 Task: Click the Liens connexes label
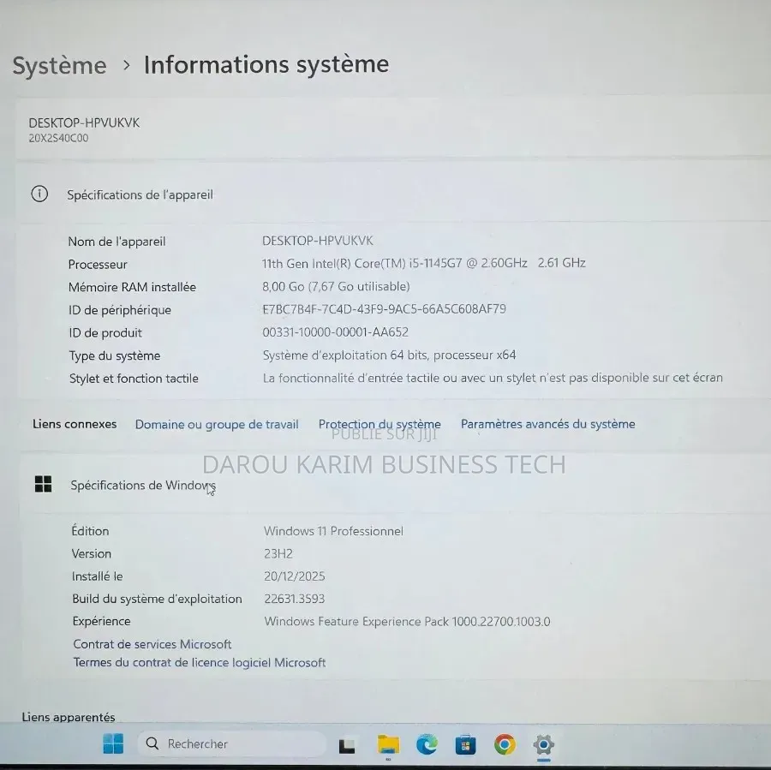pyautogui.click(x=75, y=424)
